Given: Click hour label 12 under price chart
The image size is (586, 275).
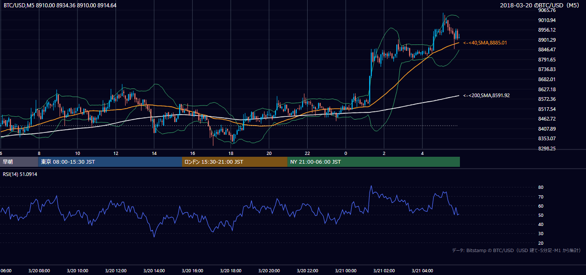Looking at the screenshot, I should [x=116, y=153].
